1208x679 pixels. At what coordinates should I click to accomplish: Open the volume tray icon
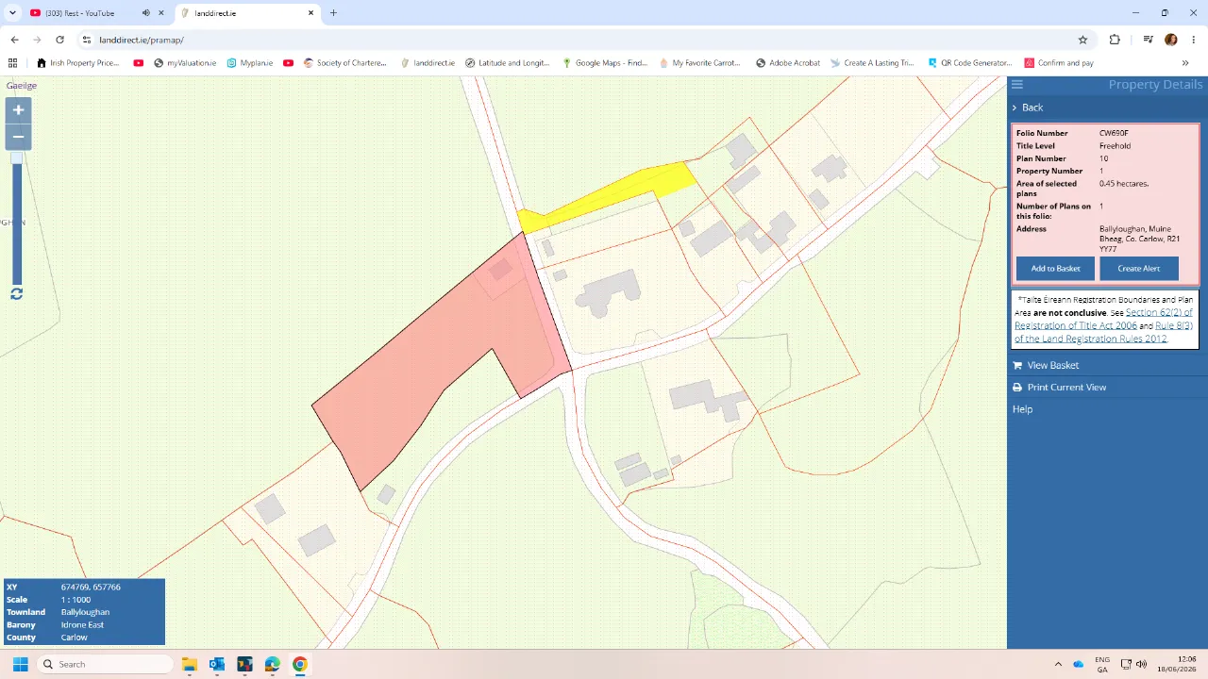pos(1142,664)
